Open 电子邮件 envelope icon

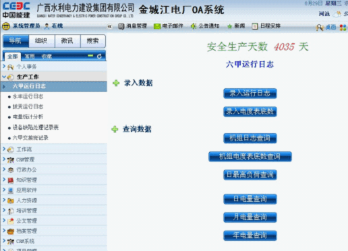157,26
